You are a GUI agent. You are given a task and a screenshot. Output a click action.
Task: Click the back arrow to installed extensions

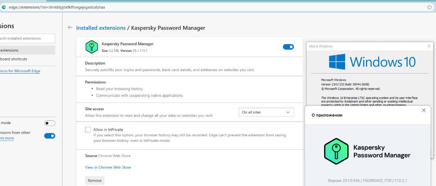(x=70, y=28)
